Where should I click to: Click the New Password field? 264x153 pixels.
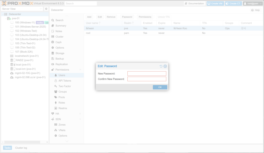point(147,74)
